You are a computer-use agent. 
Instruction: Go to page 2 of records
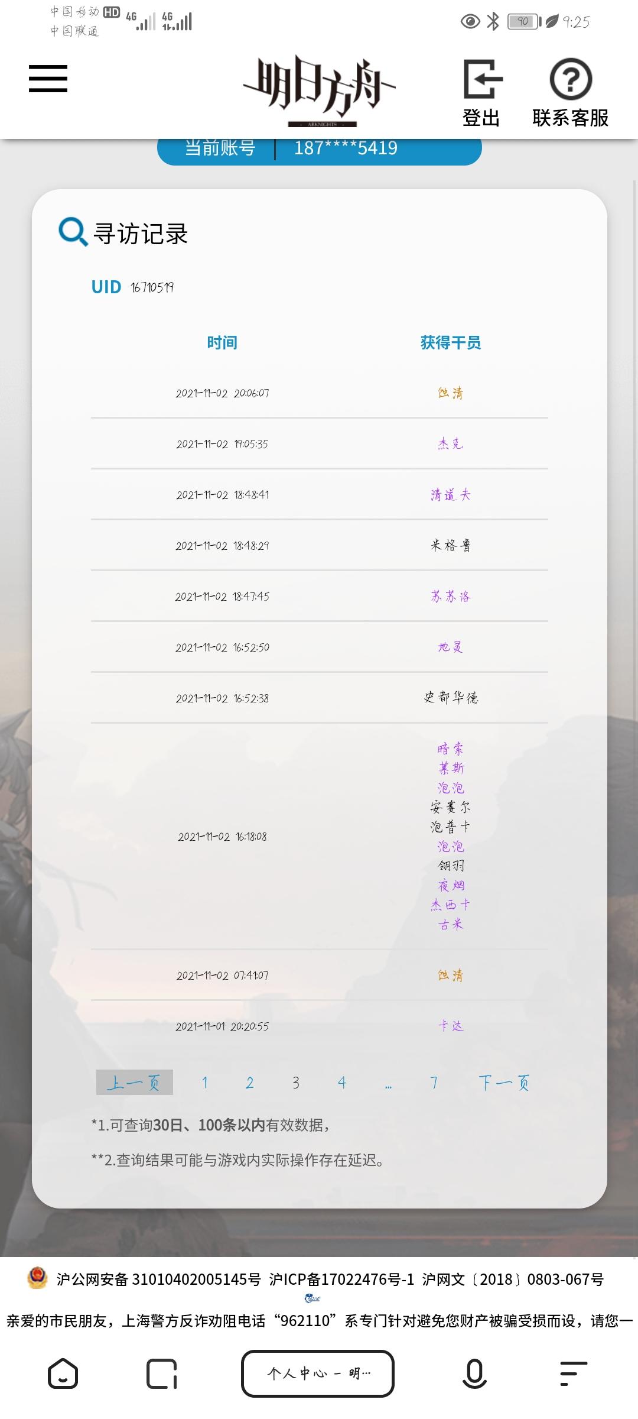click(250, 1083)
